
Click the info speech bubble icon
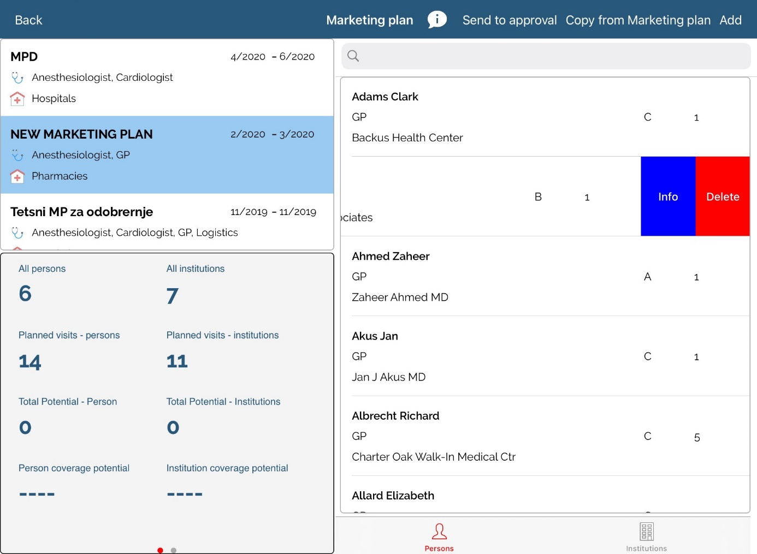click(x=437, y=20)
